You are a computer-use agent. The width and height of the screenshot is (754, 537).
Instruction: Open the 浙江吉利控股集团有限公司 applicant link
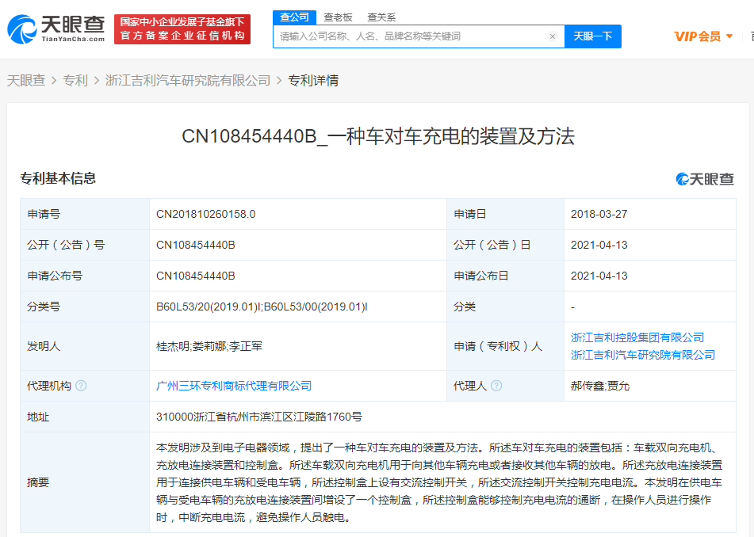pos(639,337)
